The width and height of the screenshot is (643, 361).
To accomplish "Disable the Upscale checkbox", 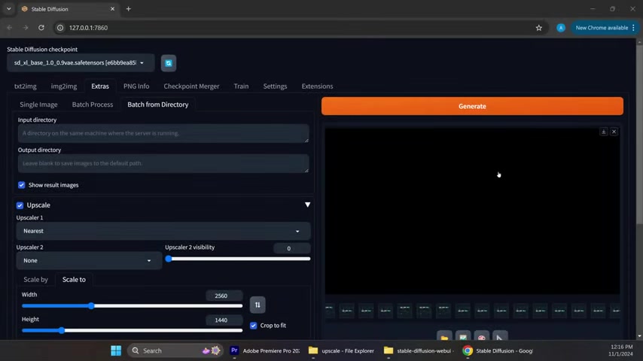I will pyautogui.click(x=20, y=205).
